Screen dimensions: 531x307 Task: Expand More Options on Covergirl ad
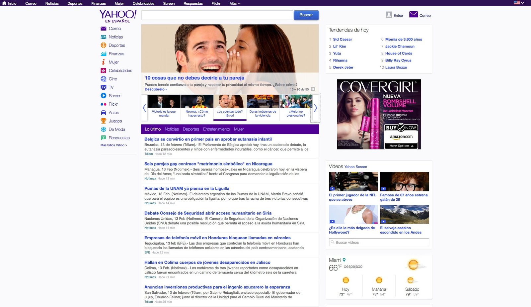click(401, 146)
